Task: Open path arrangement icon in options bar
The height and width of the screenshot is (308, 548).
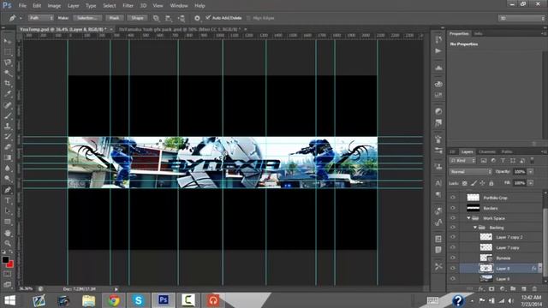Action: coord(181,18)
